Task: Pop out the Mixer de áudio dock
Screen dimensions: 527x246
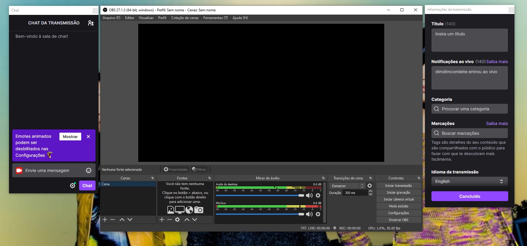Action: 323,178
